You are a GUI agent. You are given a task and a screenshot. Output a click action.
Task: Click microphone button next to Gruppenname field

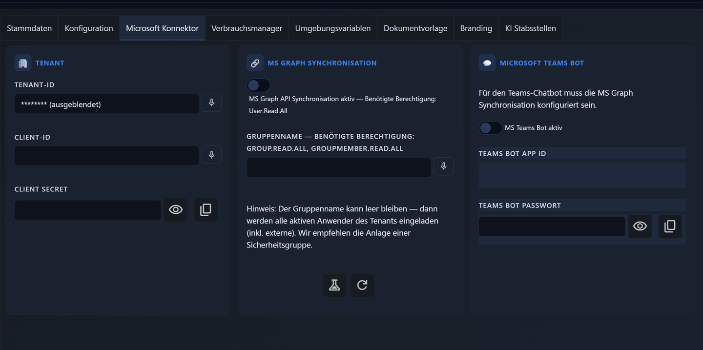point(443,166)
